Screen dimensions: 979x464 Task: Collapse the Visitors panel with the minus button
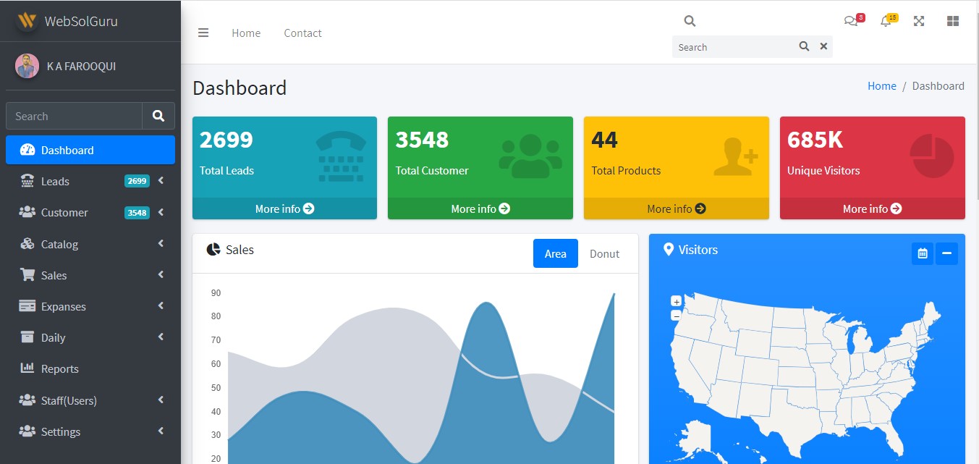point(946,253)
